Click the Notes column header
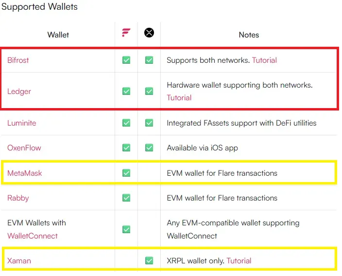Screen dimensions: 342x276 249,35
